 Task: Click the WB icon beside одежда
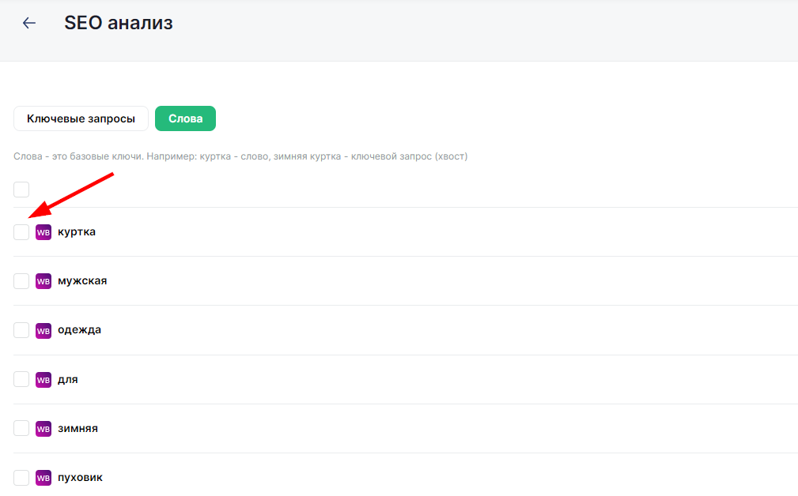click(43, 330)
